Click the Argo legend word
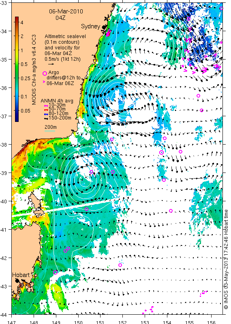The height and width of the screenshot is (324, 231). click(53, 72)
